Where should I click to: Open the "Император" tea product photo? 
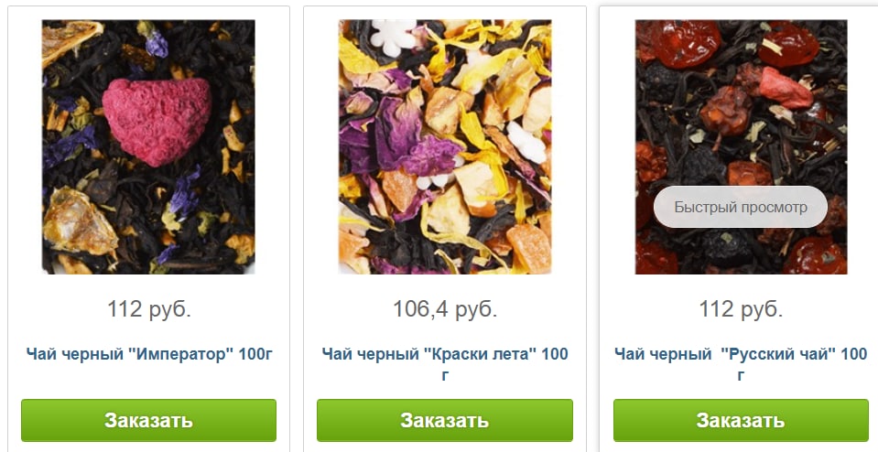(x=148, y=146)
